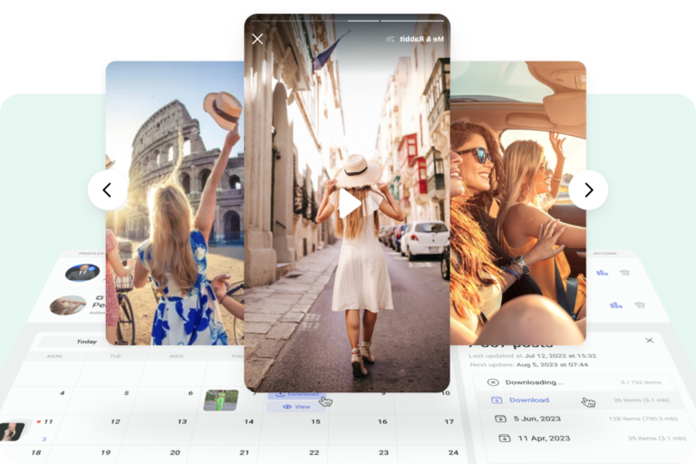Click the first row statistics bars icon
The image size is (696, 464).
click(x=602, y=272)
